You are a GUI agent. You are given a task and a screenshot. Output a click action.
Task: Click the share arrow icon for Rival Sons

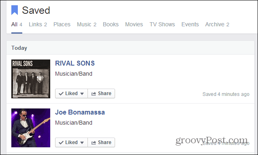[94, 94]
